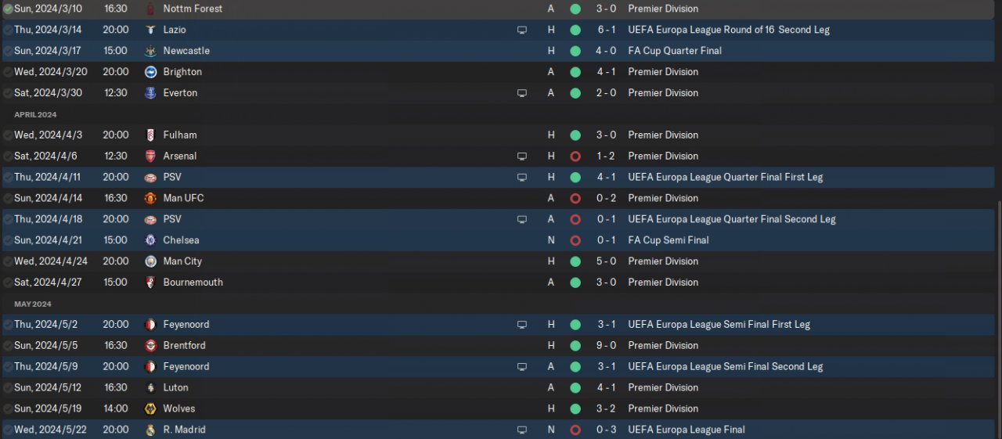This screenshot has width=1002, height=439.
Task: Open the Man City team link
Action: (x=182, y=261)
